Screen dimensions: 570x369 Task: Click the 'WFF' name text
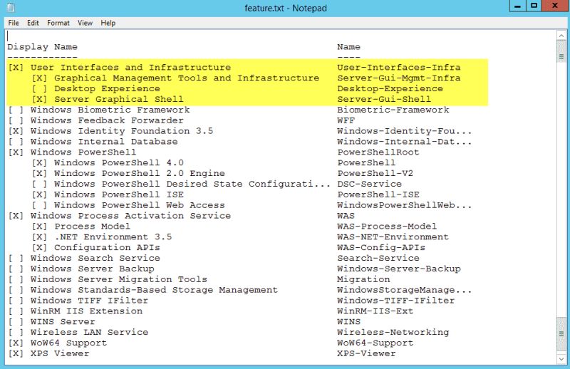(x=346, y=120)
